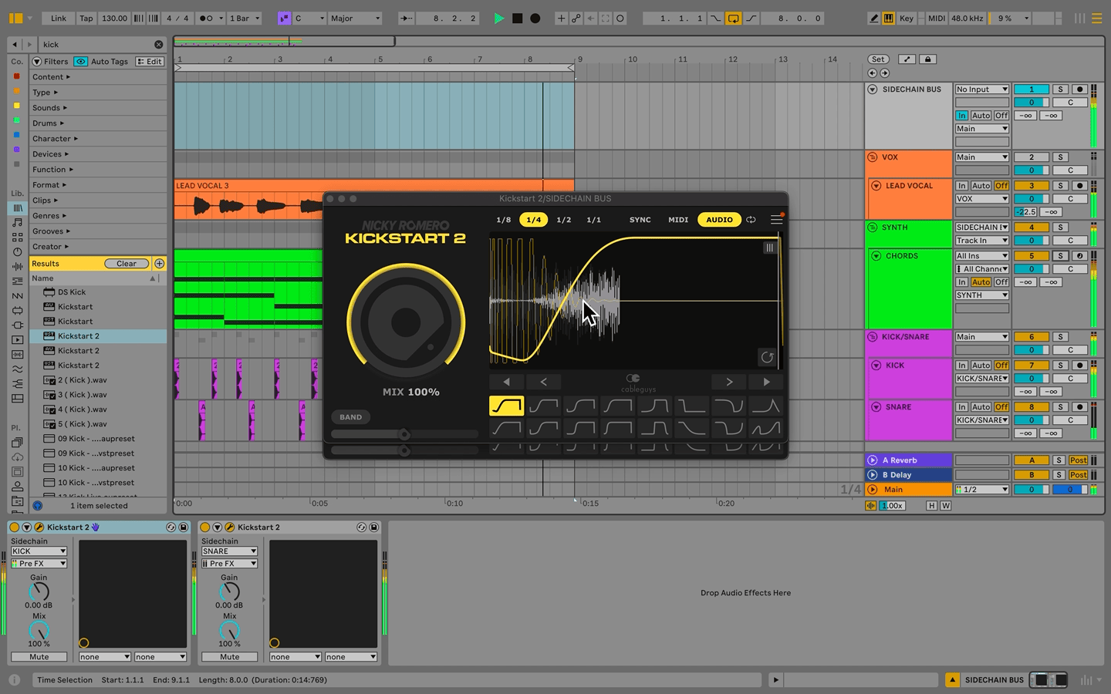Toggle the Auto Tags eye icon
Image resolution: width=1111 pixels, height=694 pixels.
click(x=81, y=61)
